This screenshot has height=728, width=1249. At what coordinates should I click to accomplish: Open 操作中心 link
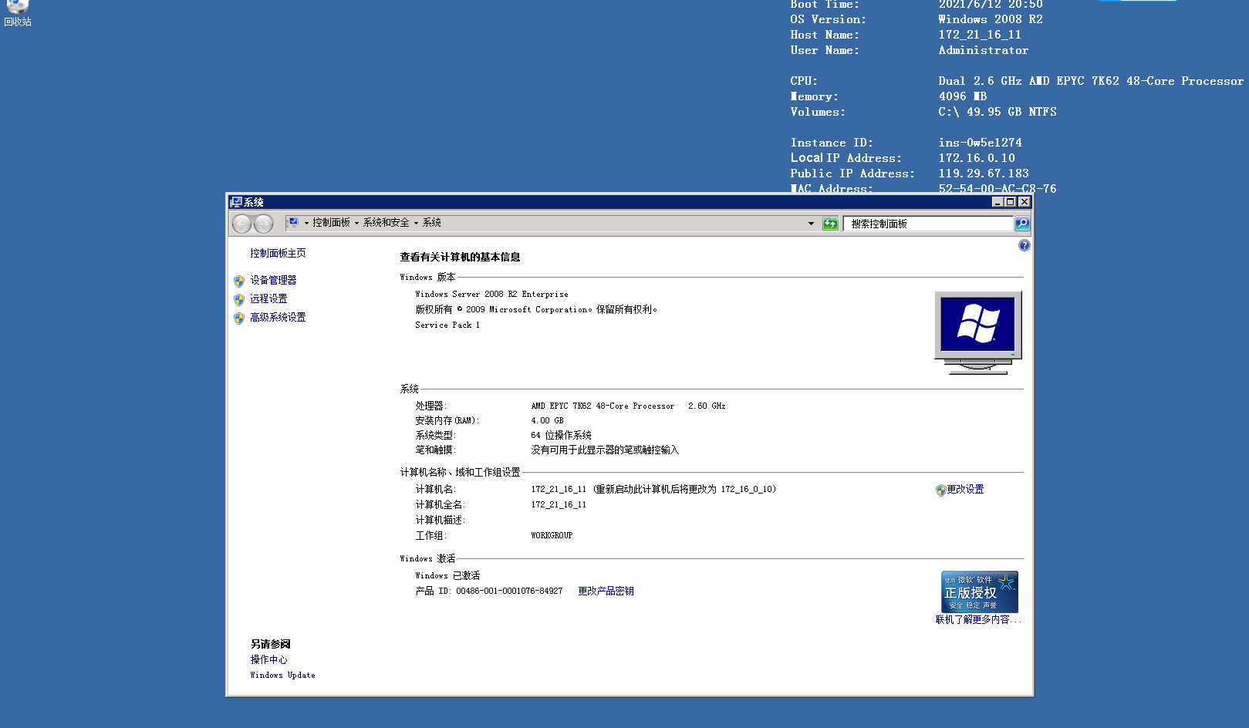click(268, 659)
